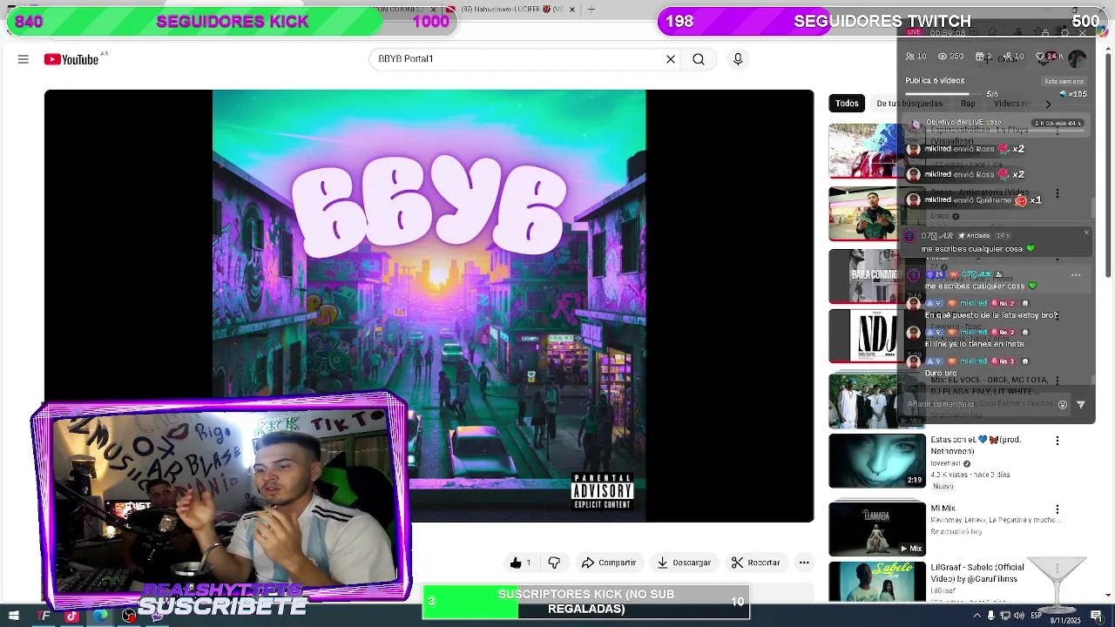
Task: Open a new browser tab with plus
Action: tap(591, 10)
